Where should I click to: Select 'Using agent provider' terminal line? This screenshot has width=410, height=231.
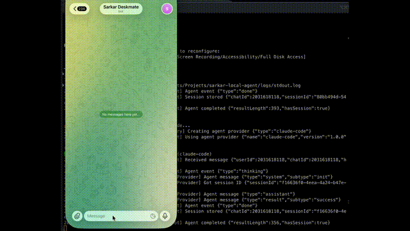coord(261,137)
